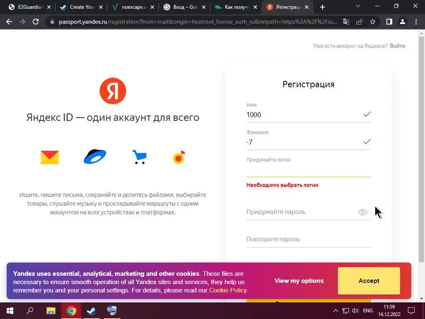Open the Cookie Policy link
Screen dimensions: 425x319
pyautogui.click(x=228, y=290)
